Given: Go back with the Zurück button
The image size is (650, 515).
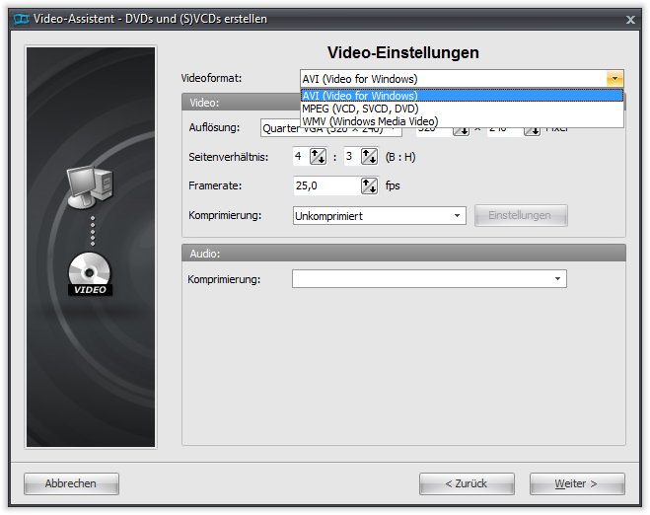Looking at the screenshot, I should [467, 483].
